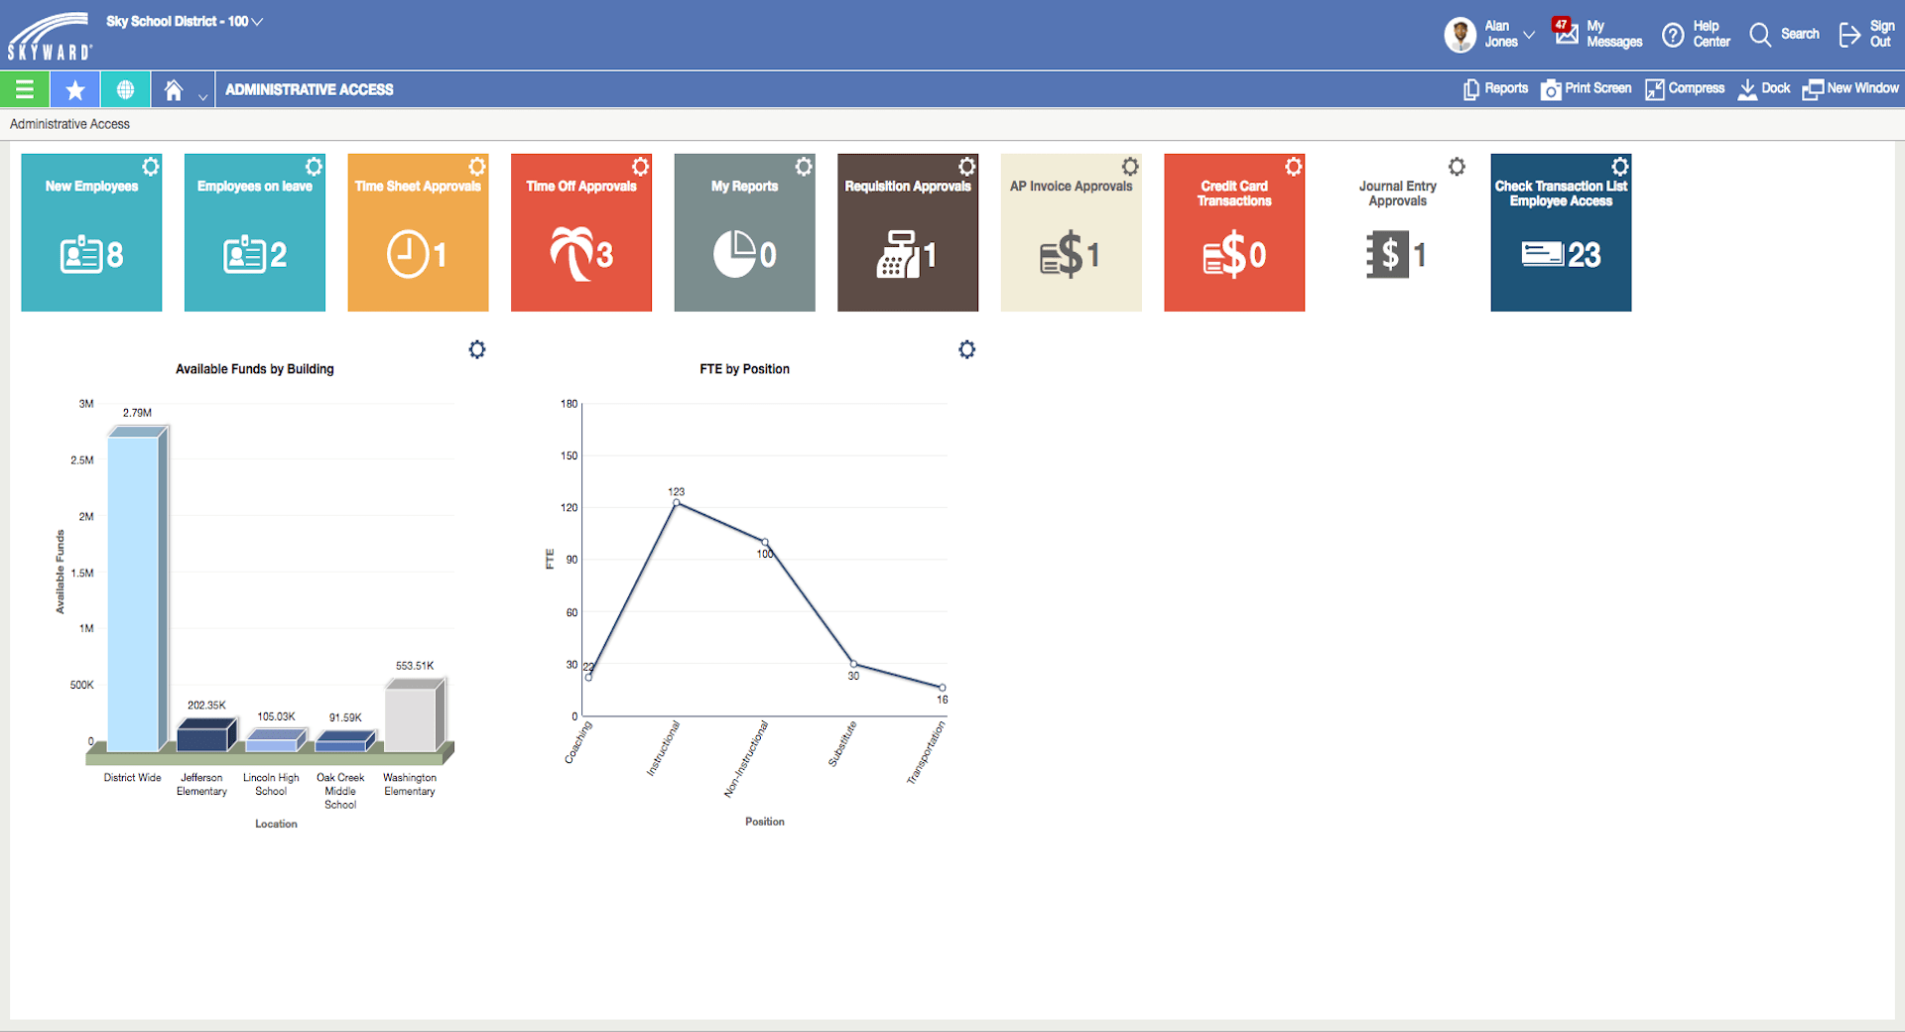Image resolution: width=1905 pixels, height=1032 pixels.
Task: Open the Help Center
Action: click(x=1697, y=35)
